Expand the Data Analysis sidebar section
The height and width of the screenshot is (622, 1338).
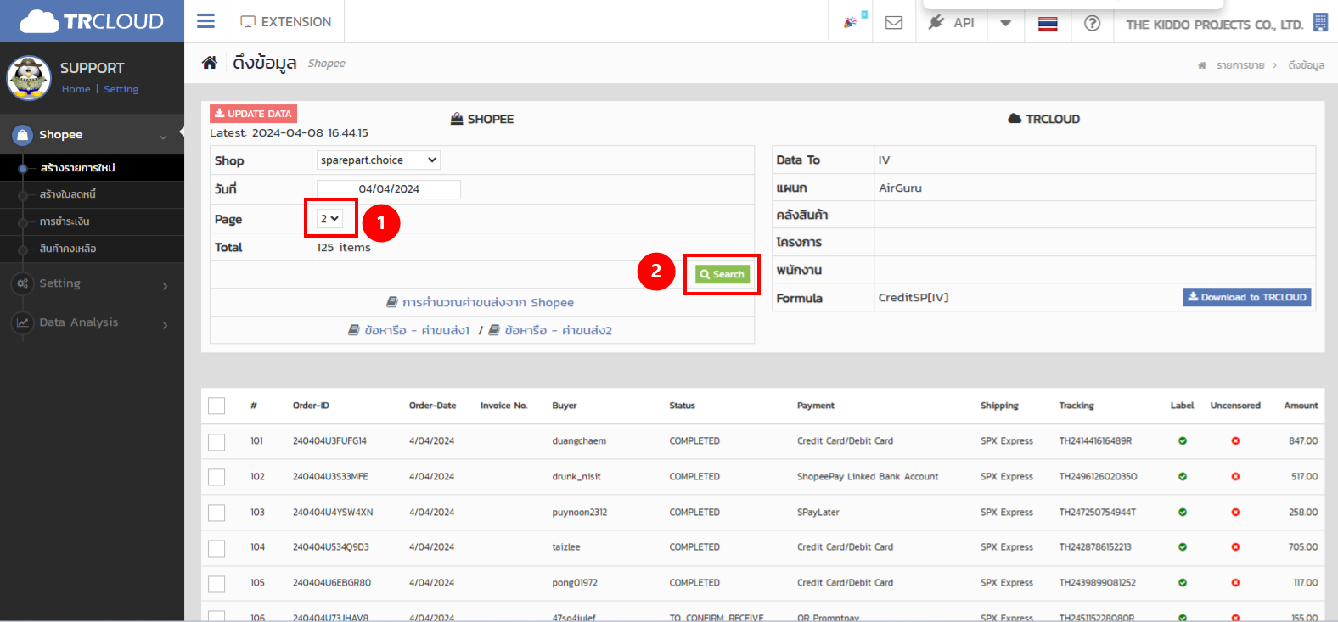(165, 325)
